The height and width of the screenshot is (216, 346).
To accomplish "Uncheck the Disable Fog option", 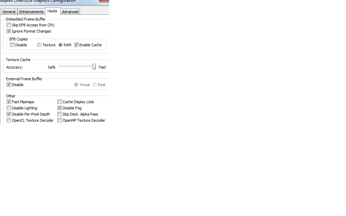I will (60, 108).
